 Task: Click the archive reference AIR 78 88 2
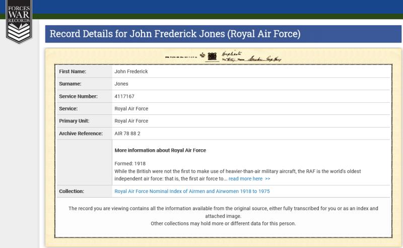[x=127, y=134]
